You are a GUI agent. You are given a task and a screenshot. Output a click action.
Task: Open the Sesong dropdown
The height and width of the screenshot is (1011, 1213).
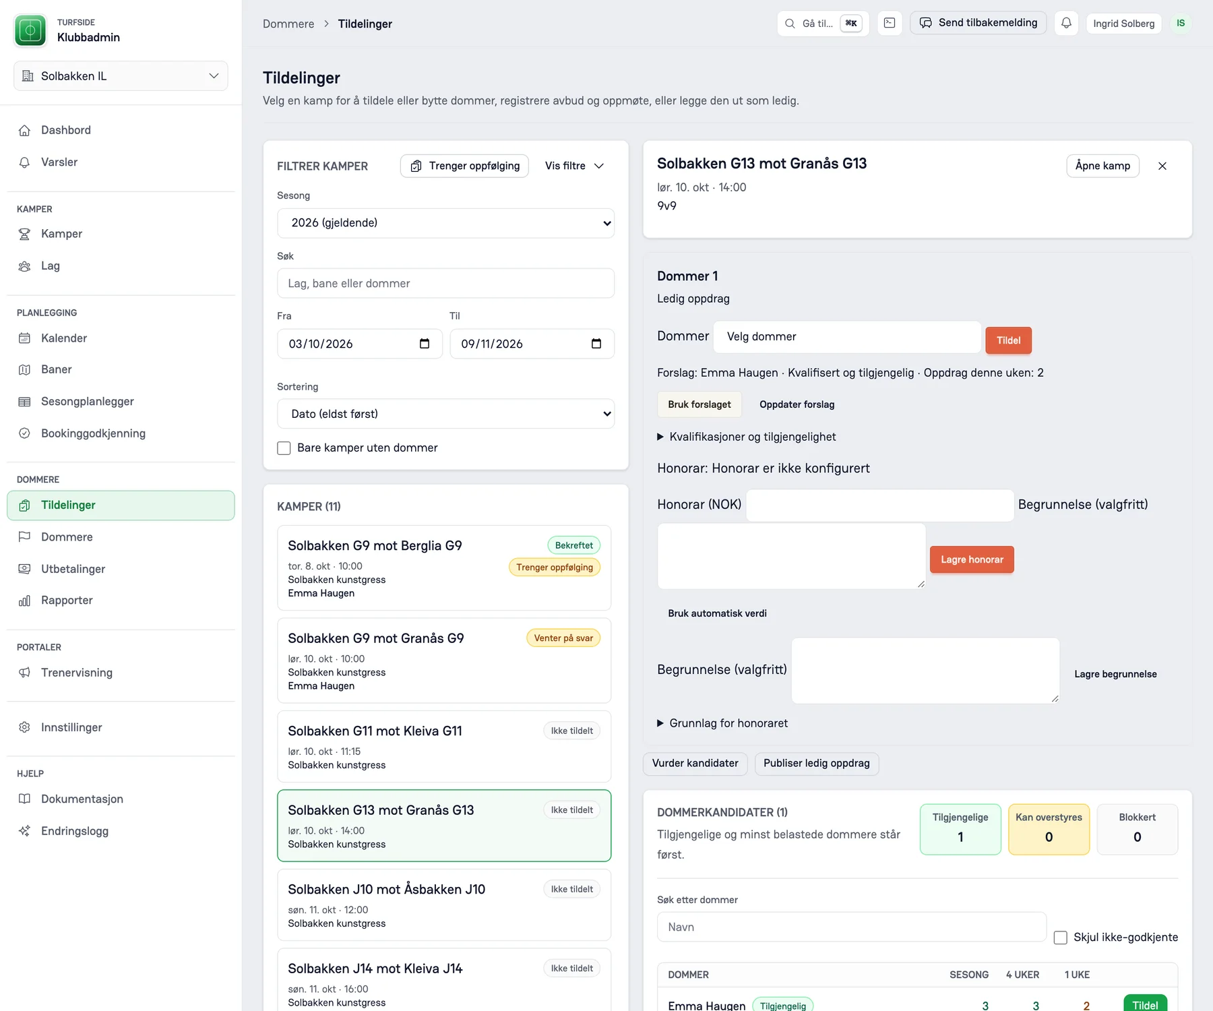[445, 223]
